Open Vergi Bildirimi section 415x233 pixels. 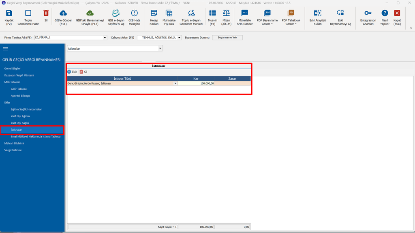[13, 150]
